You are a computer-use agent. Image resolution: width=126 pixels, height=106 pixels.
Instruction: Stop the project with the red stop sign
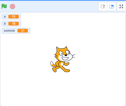point(13,6)
